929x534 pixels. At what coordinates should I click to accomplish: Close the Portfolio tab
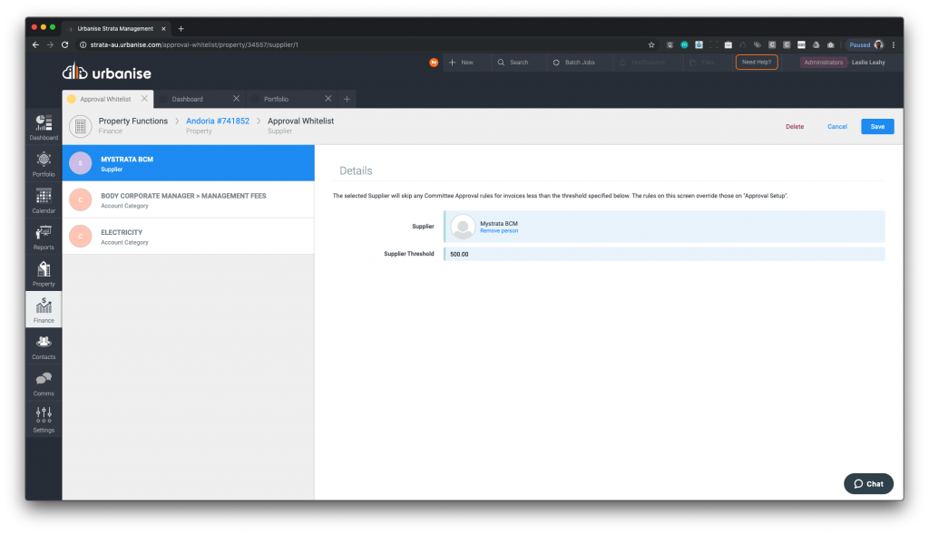point(328,99)
